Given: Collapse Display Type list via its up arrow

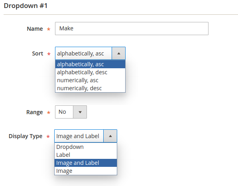Looking at the screenshot, I should [110, 136].
